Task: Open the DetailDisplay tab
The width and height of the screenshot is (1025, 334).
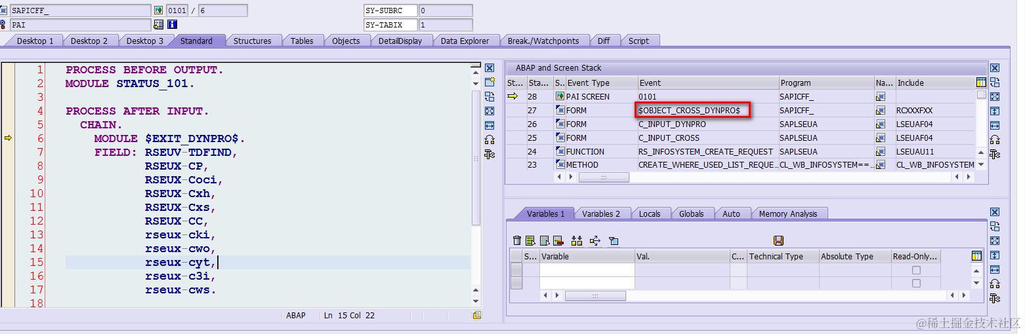Action: pos(400,41)
